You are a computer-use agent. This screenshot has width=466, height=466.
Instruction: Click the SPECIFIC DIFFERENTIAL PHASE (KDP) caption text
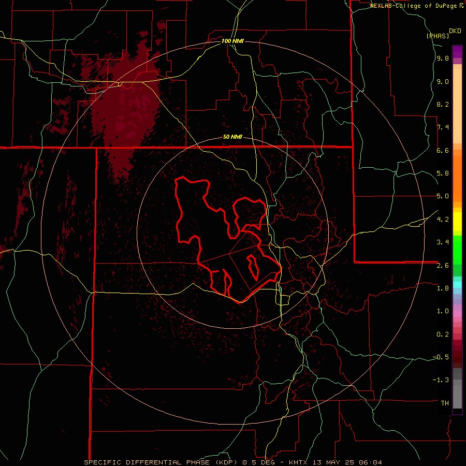pyautogui.click(x=161, y=462)
